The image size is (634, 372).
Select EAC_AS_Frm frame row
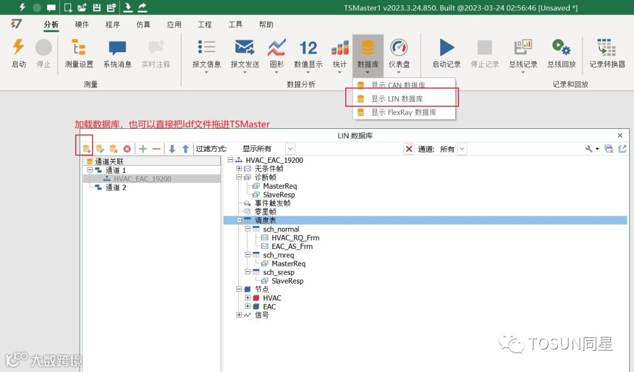coord(292,246)
